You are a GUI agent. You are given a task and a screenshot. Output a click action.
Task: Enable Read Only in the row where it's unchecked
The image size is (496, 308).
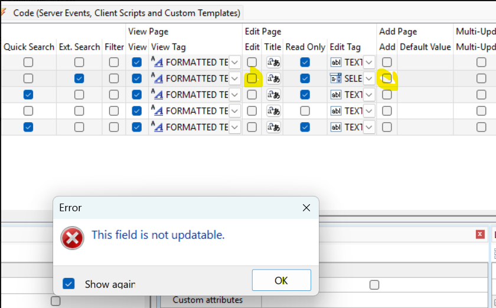305,111
